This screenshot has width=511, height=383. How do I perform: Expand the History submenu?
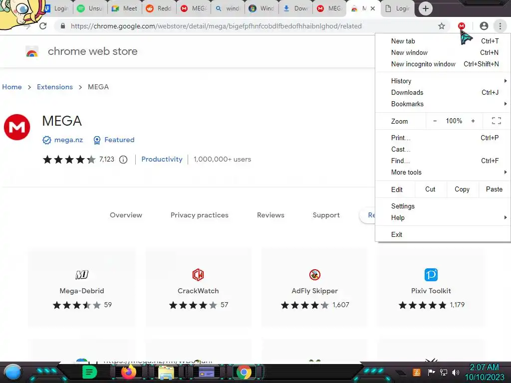pyautogui.click(x=443, y=81)
